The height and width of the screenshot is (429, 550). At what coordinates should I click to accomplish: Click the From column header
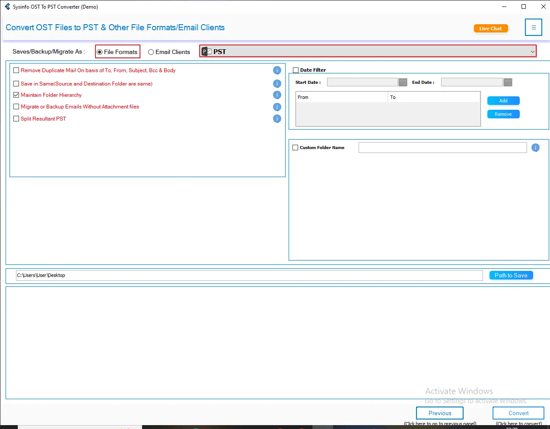(x=342, y=97)
